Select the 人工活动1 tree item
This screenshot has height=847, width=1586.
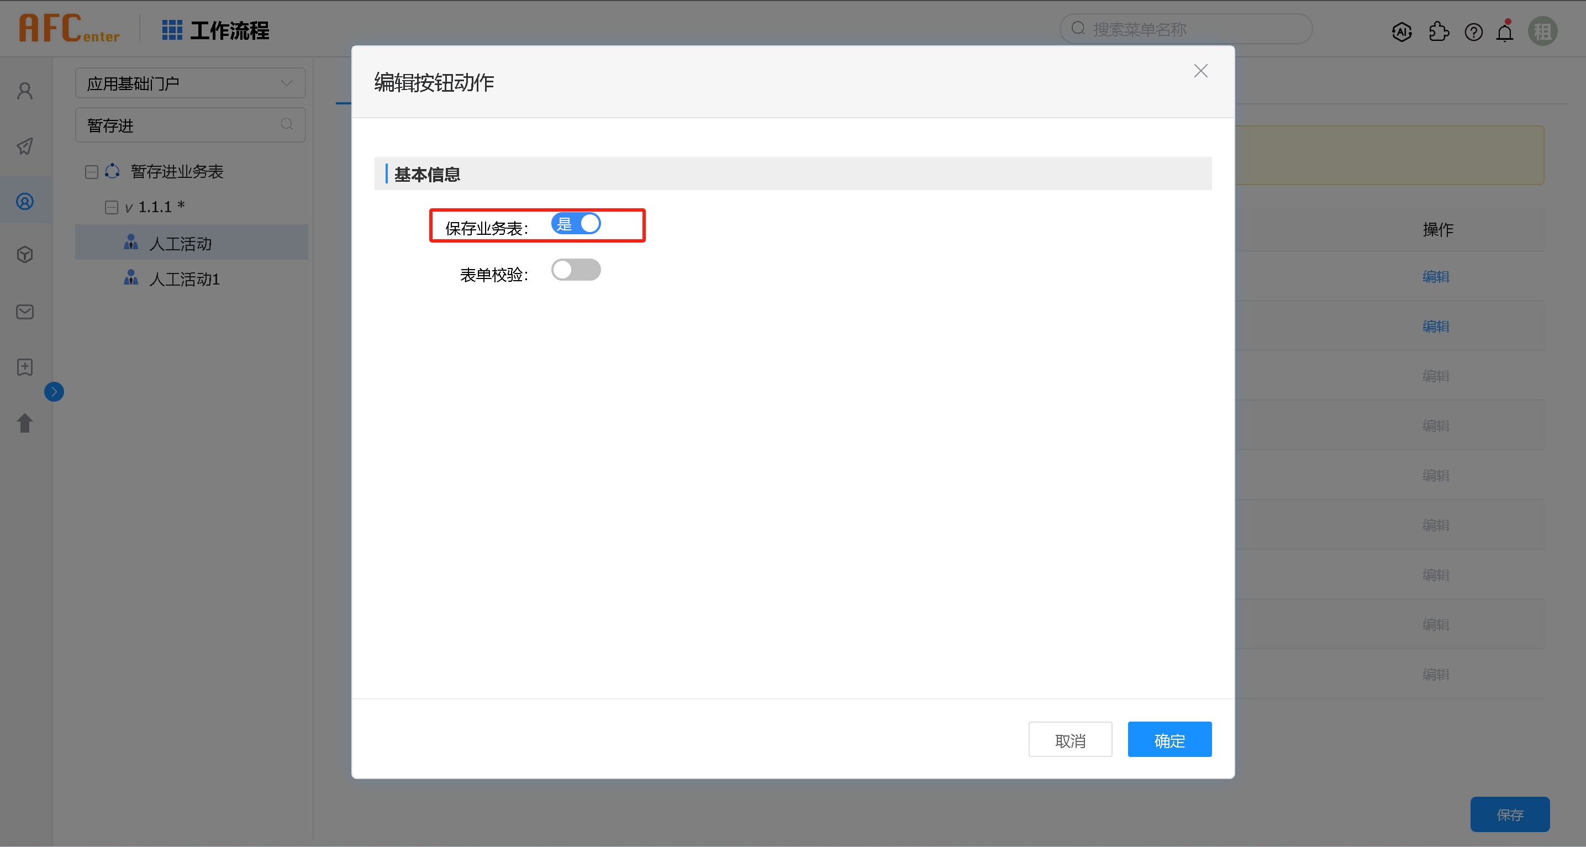tap(184, 279)
